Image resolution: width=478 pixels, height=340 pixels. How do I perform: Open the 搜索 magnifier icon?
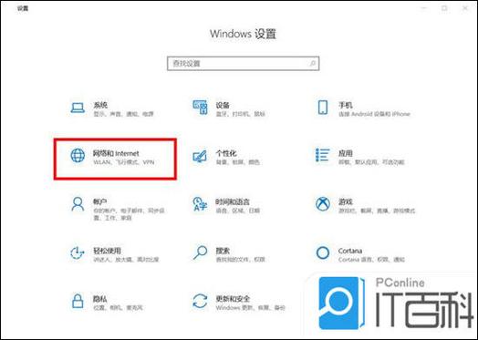coord(200,252)
